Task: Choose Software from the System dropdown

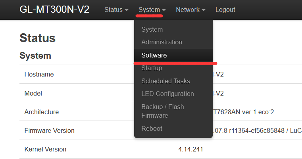Action: [154, 55]
